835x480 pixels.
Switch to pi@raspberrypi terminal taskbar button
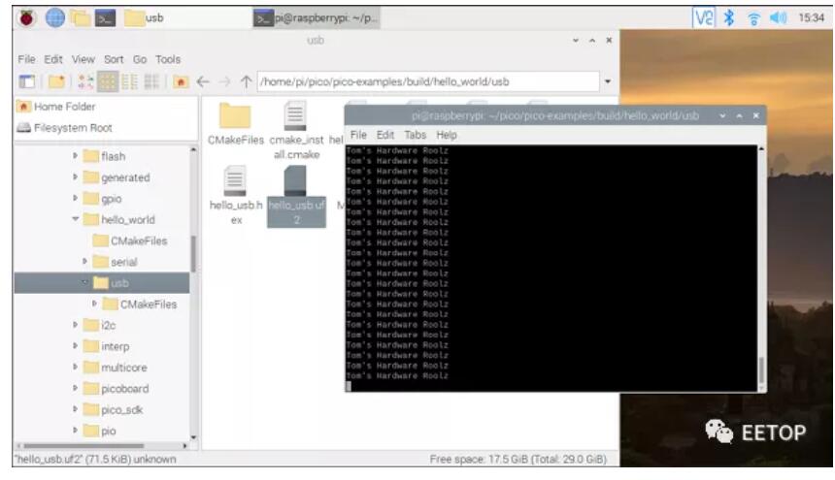316,18
